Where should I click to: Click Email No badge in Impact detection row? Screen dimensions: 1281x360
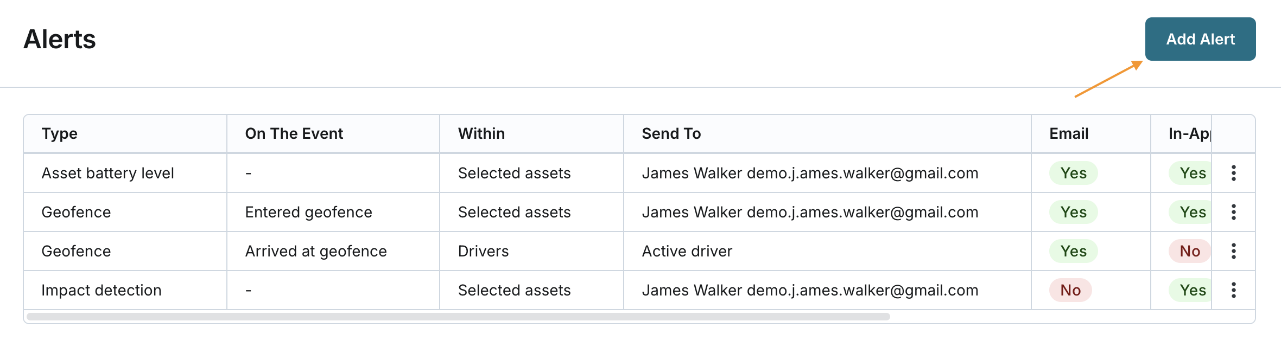pyautogui.click(x=1070, y=290)
